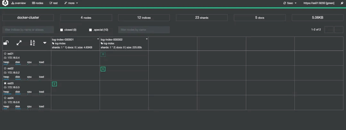Viewport: 346px width, 130px height.
Task: Focus the filter indices by name field
Action: click(x=28, y=30)
